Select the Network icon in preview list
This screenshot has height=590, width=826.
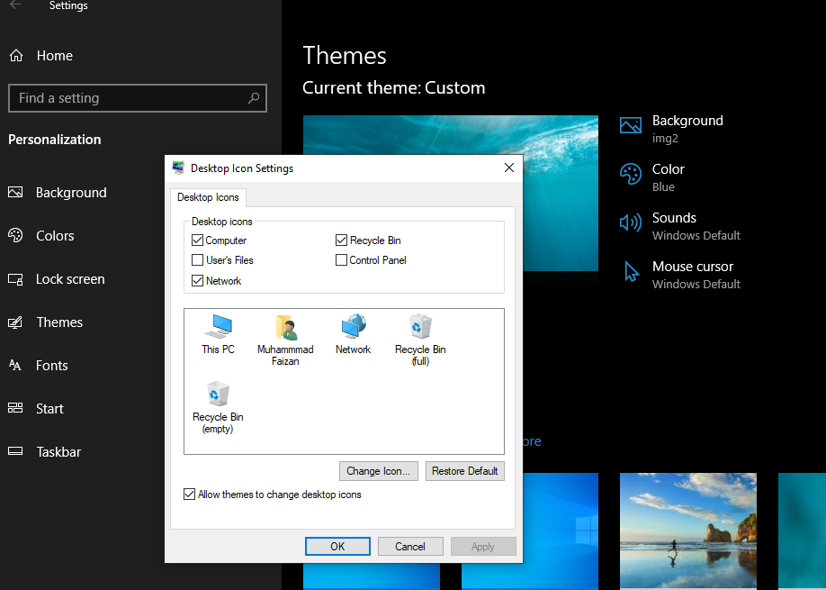tap(353, 334)
